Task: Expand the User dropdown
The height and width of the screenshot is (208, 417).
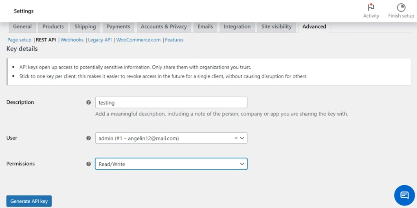Action: tap(242, 138)
